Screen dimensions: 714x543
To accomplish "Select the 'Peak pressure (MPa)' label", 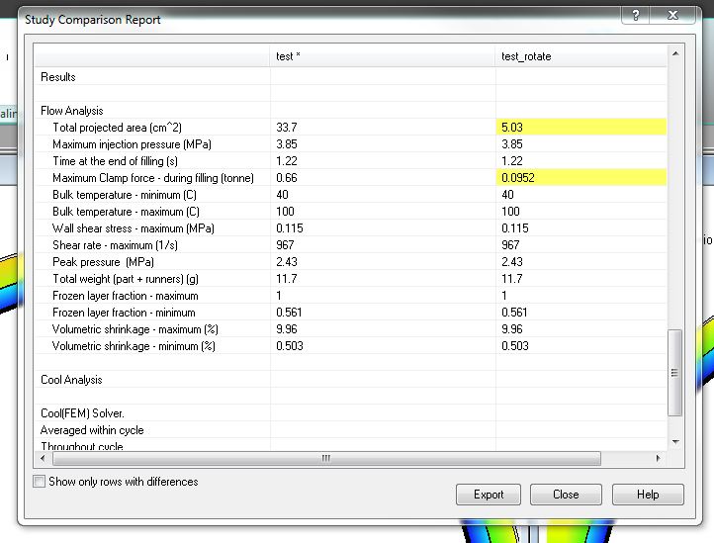I will tap(104, 262).
